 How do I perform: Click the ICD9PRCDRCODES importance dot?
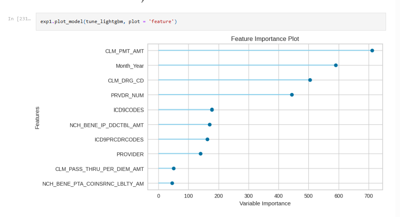pyautogui.click(x=207, y=139)
